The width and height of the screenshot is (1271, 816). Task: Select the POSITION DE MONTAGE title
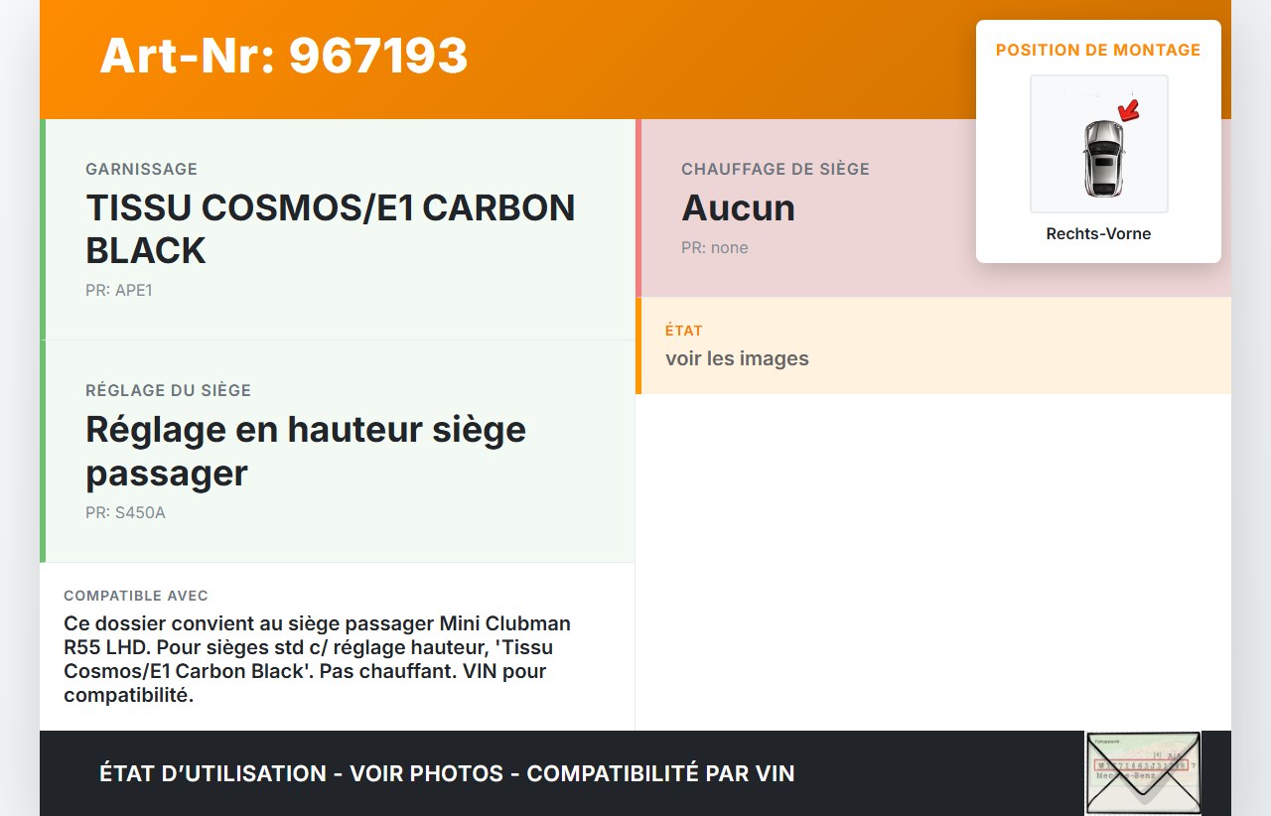pos(1098,50)
